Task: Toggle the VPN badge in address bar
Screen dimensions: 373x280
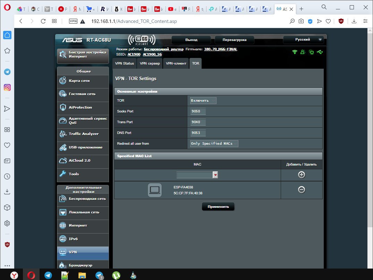Action: (x=73, y=21)
